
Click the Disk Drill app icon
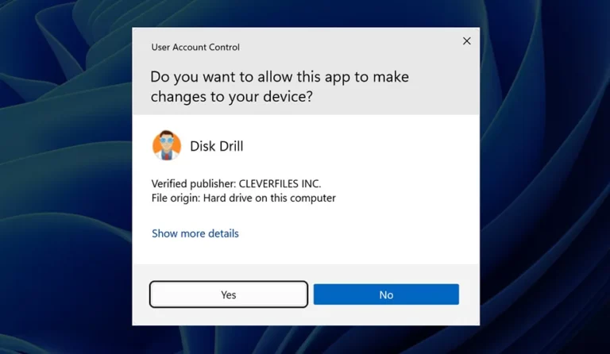point(167,146)
